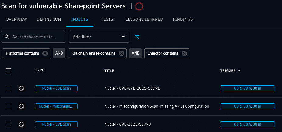The height and width of the screenshot is (132, 282).
Task: Remove the Platforms contains filter
Action: tap(45, 53)
